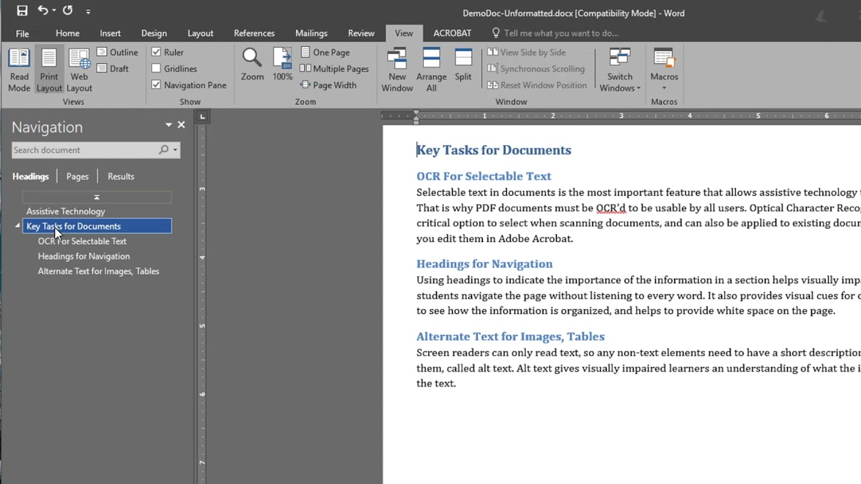Open Navigation pane task options arrow
This screenshot has width=861, height=484.
pos(169,125)
